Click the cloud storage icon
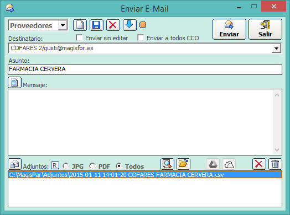The width and height of the screenshot is (290, 215). pos(229,164)
